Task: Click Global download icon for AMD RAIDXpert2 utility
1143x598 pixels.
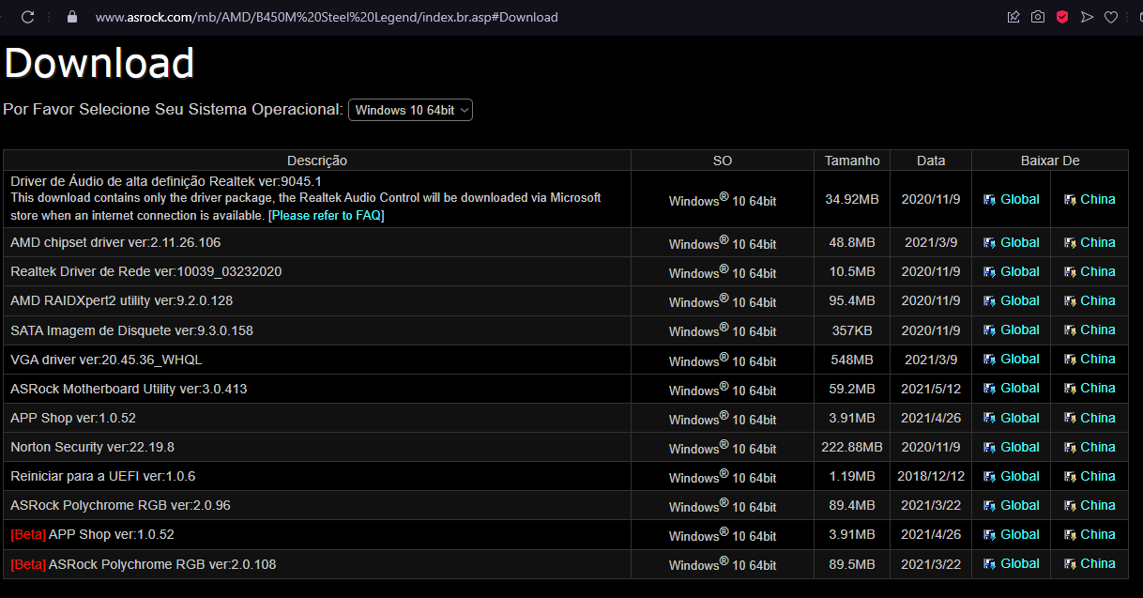Action: point(989,300)
